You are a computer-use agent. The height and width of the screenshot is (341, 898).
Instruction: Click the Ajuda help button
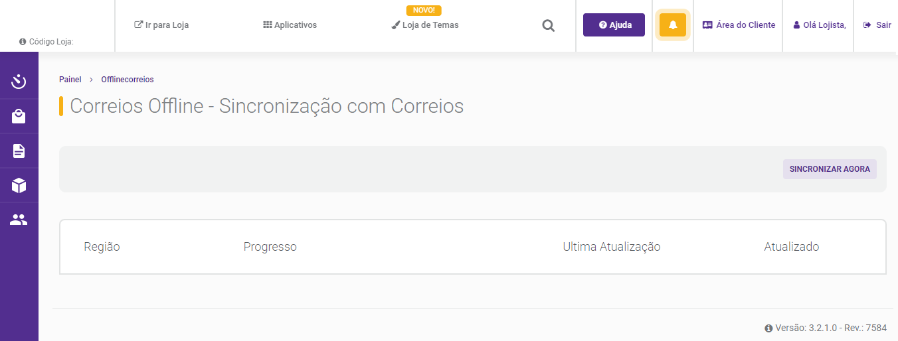click(614, 25)
